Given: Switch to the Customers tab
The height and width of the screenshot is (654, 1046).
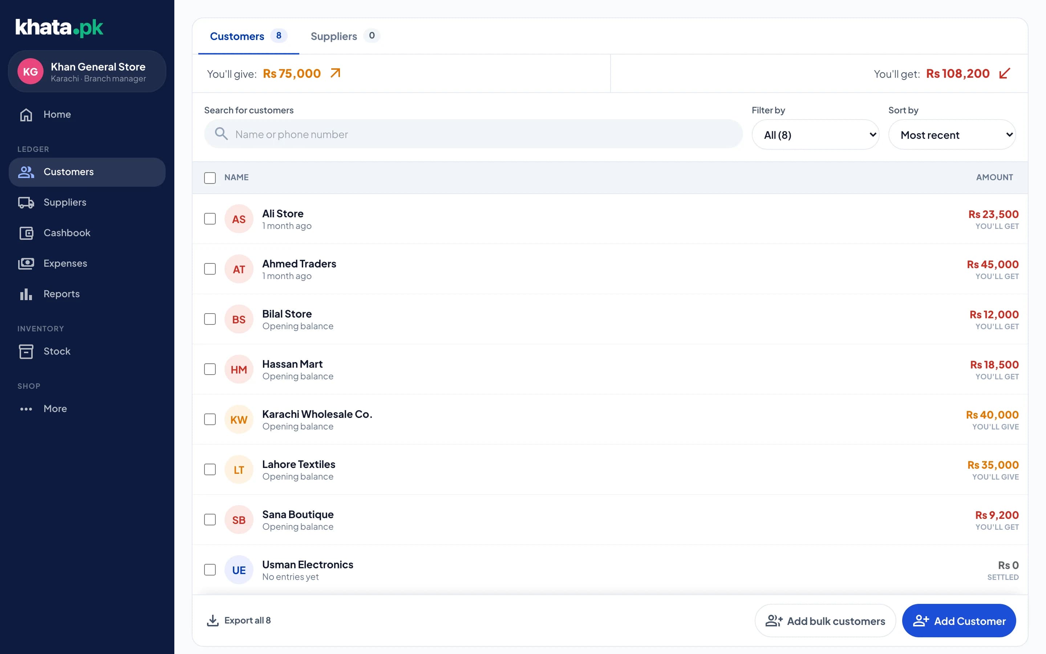Looking at the screenshot, I should 248,36.
